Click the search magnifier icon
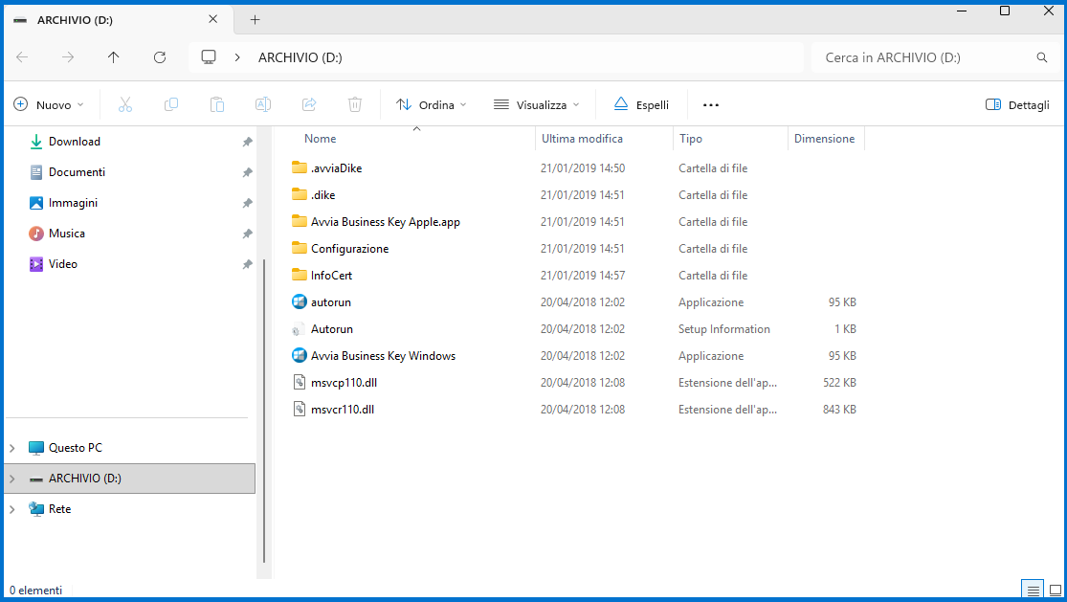Image resolution: width=1067 pixels, height=602 pixels. coord(1042,57)
